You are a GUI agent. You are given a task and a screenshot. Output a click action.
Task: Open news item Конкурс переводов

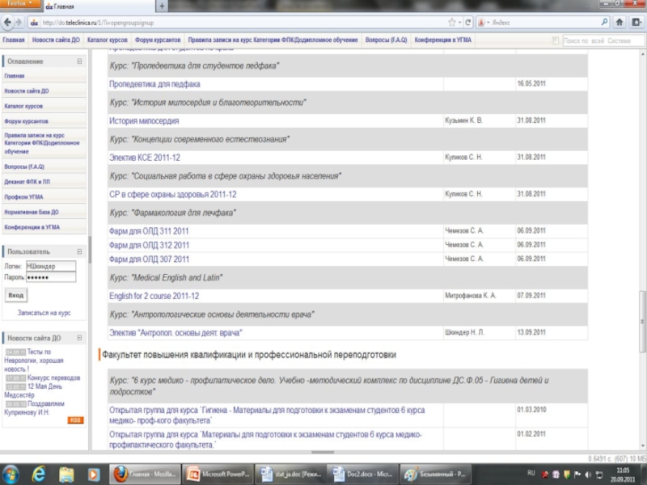click(53, 377)
